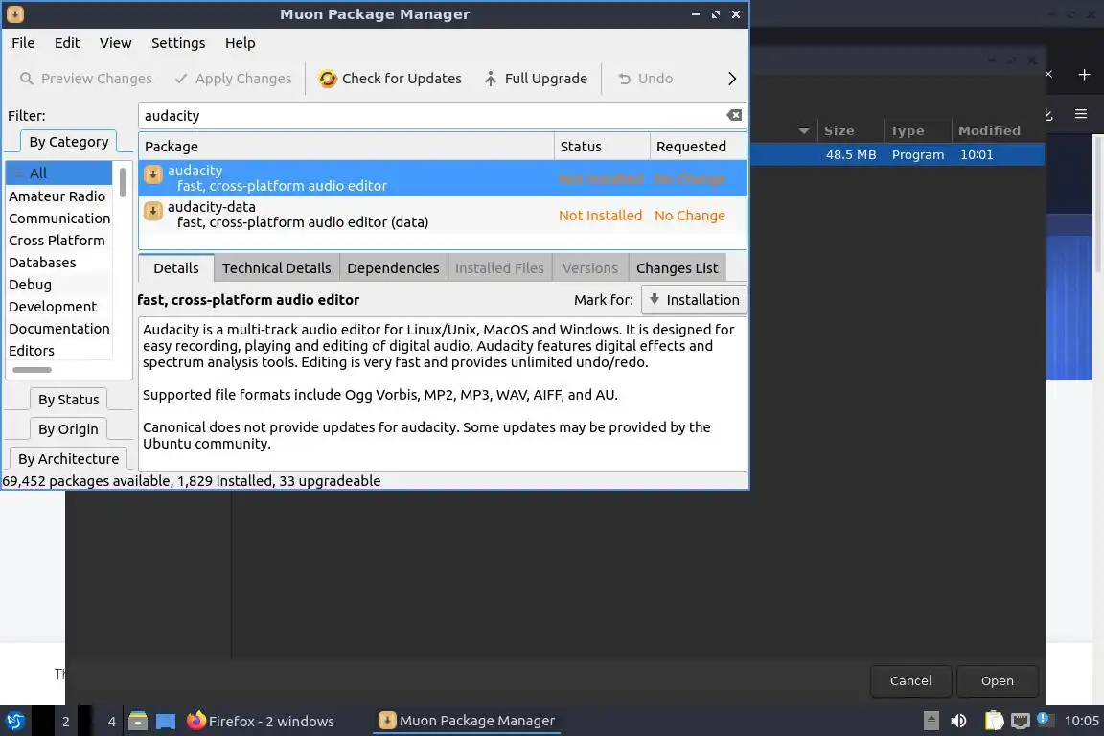
Task: Sort by the Requested column header
Action: [x=698, y=147]
